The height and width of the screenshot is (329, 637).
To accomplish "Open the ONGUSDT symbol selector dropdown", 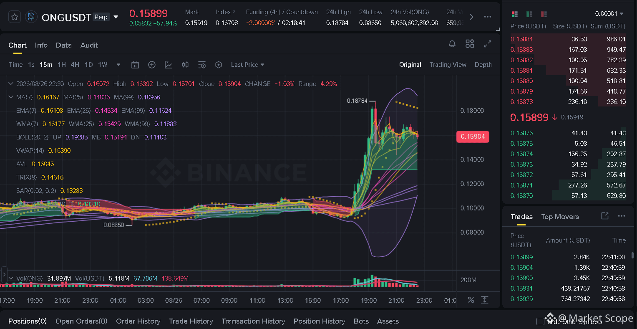I will click(x=116, y=17).
